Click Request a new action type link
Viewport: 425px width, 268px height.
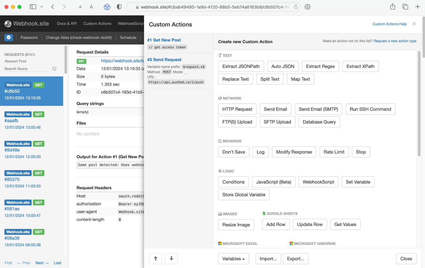(x=395, y=41)
